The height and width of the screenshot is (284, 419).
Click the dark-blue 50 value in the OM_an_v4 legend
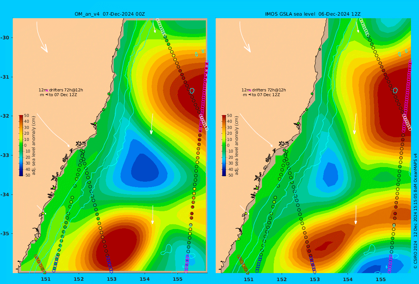28,175
